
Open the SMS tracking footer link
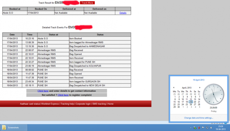(99, 104)
